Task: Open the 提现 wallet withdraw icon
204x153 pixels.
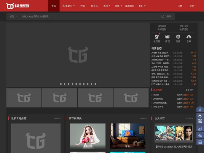Action: coord(167,37)
